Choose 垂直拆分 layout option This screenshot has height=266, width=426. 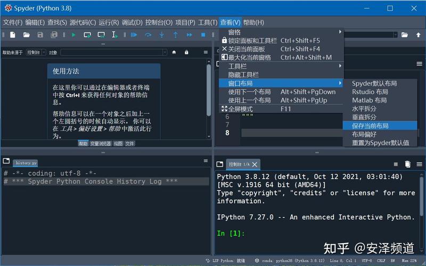coord(380,117)
